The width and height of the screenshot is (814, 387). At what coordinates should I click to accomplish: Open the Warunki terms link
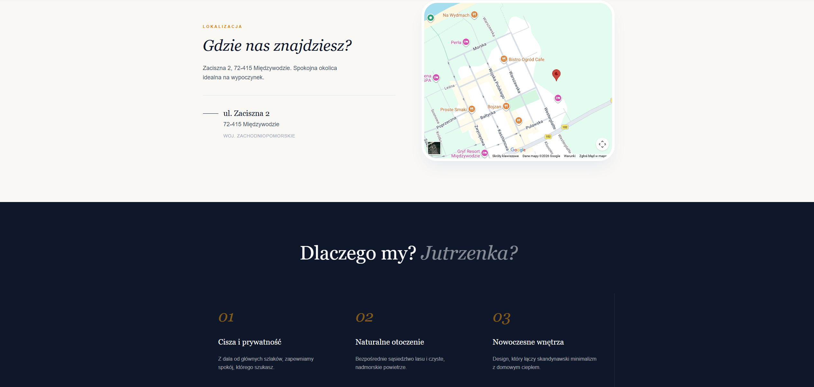pos(569,156)
